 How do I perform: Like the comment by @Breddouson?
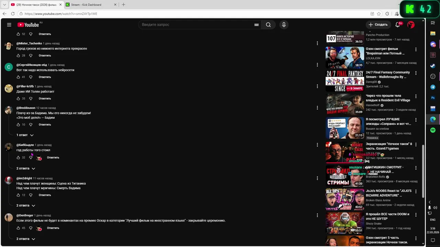point(18,125)
